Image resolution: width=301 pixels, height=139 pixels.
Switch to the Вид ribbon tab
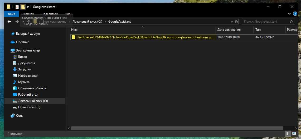click(68, 14)
